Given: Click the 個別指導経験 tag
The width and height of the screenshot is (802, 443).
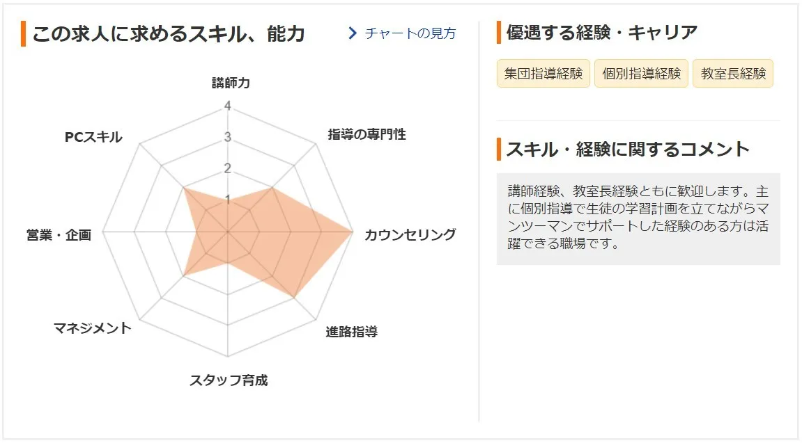Looking at the screenshot, I should click(x=642, y=74).
